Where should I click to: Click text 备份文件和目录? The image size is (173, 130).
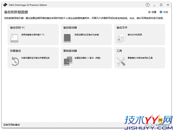click(x=135, y=35)
